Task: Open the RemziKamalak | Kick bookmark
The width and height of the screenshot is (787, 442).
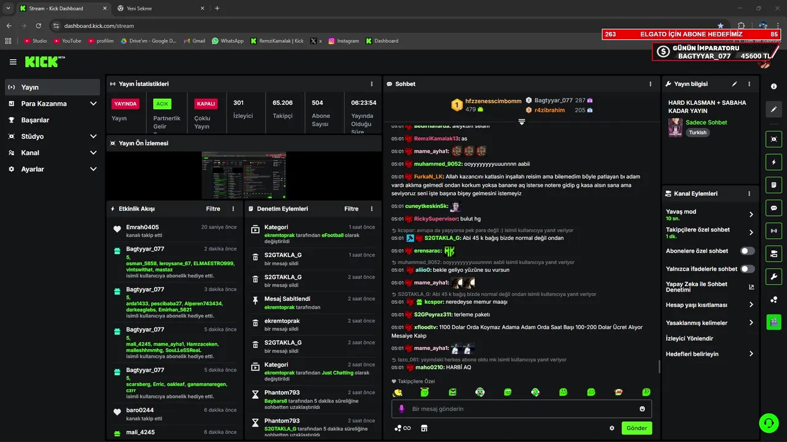Action: tap(277, 41)
